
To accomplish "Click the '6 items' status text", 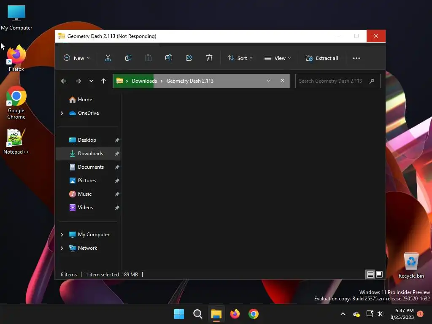I will [69, 274].
